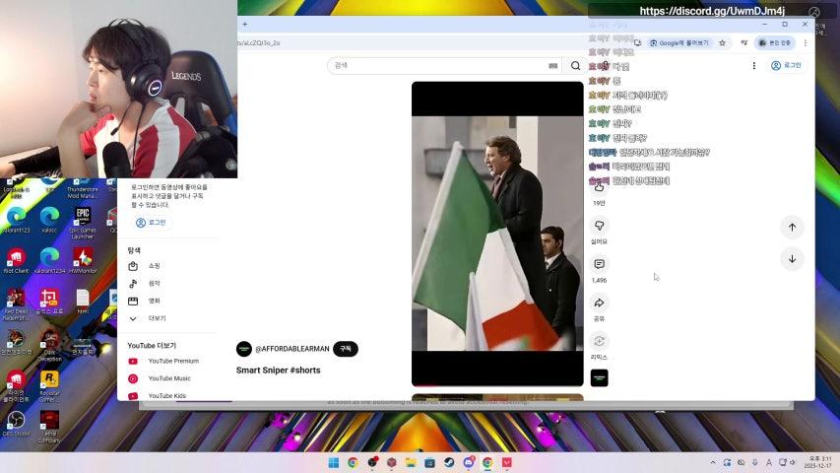Image resolution: width=840 pixels, height=473 pixels.
Task: Click the Shorts video player
Action: [497, 234]
